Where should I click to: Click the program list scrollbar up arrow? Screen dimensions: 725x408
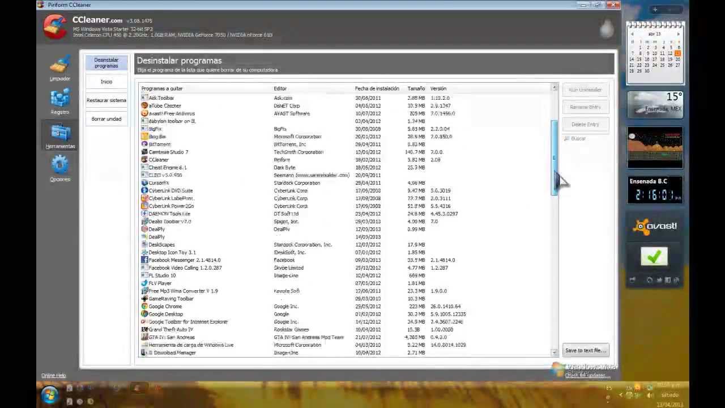555,88
